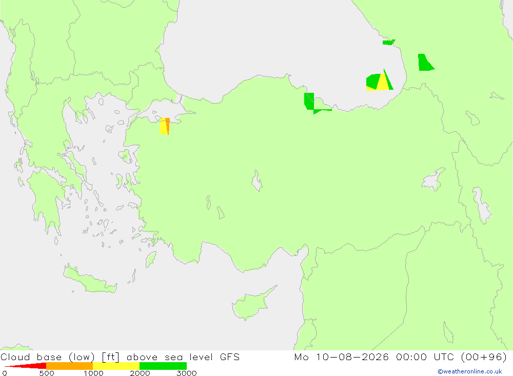513x376 pixels.
Task: Click the island of Crete on map
Action: [90, 279]
